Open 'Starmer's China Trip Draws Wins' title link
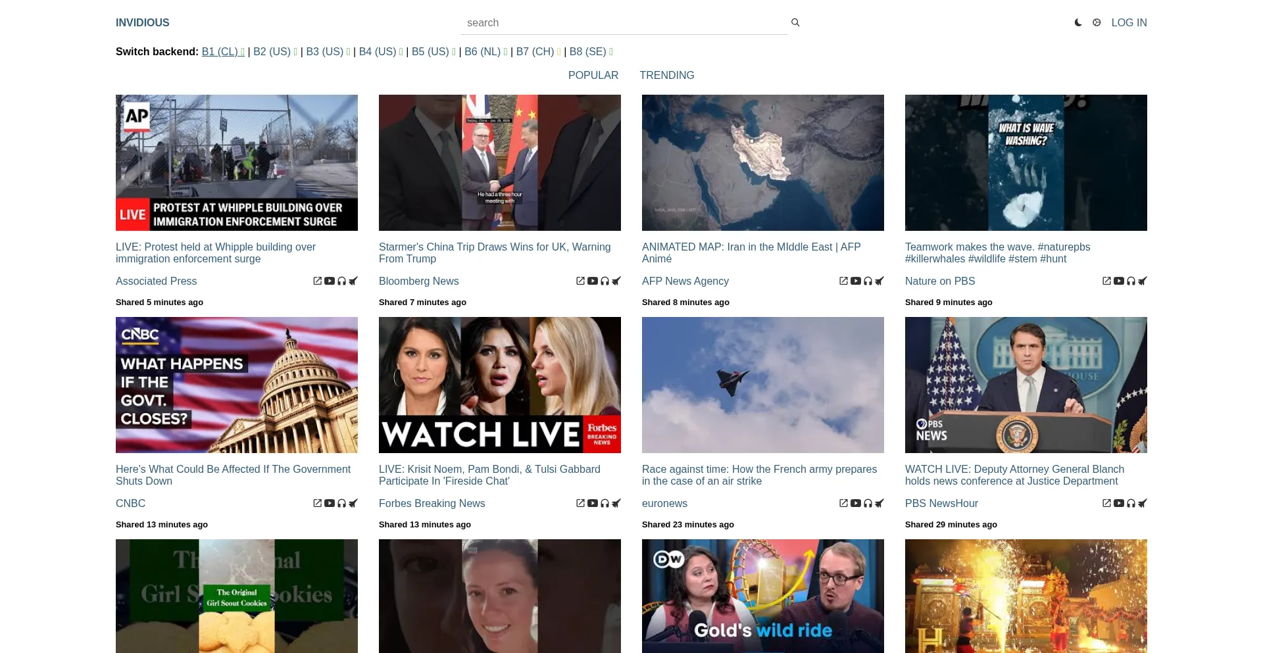 (x=495, y=253)
